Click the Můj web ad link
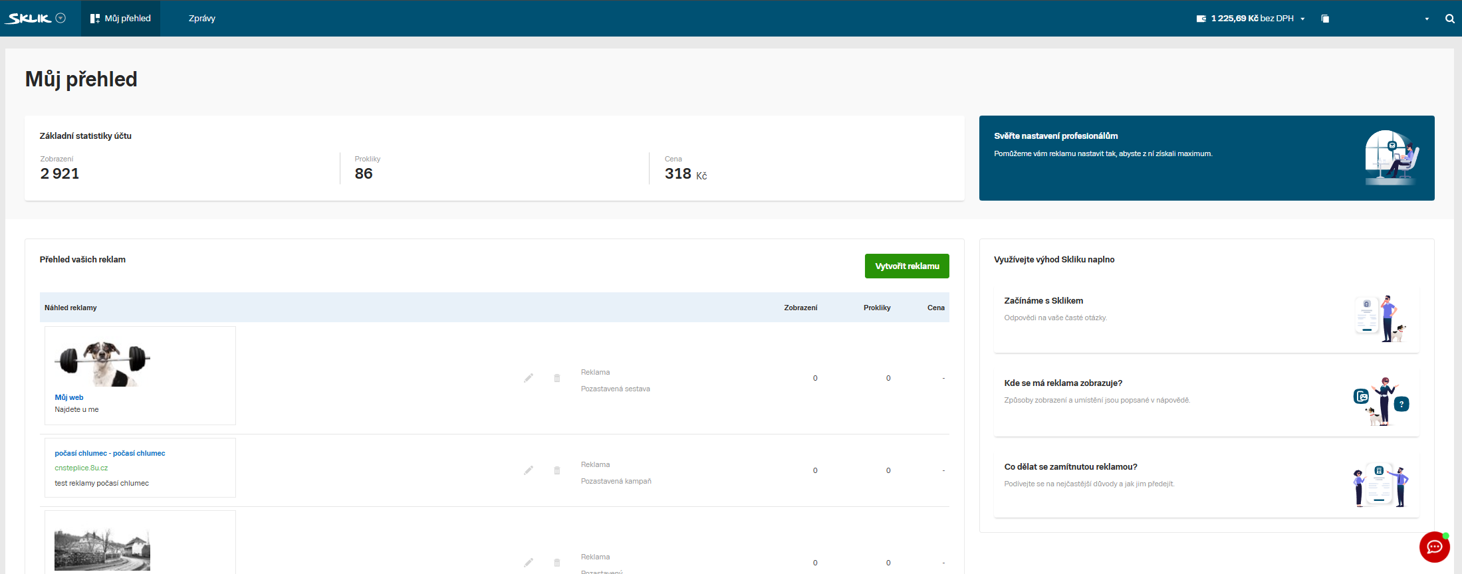This screenshot has width=1462, height=574. click(69, 397)
